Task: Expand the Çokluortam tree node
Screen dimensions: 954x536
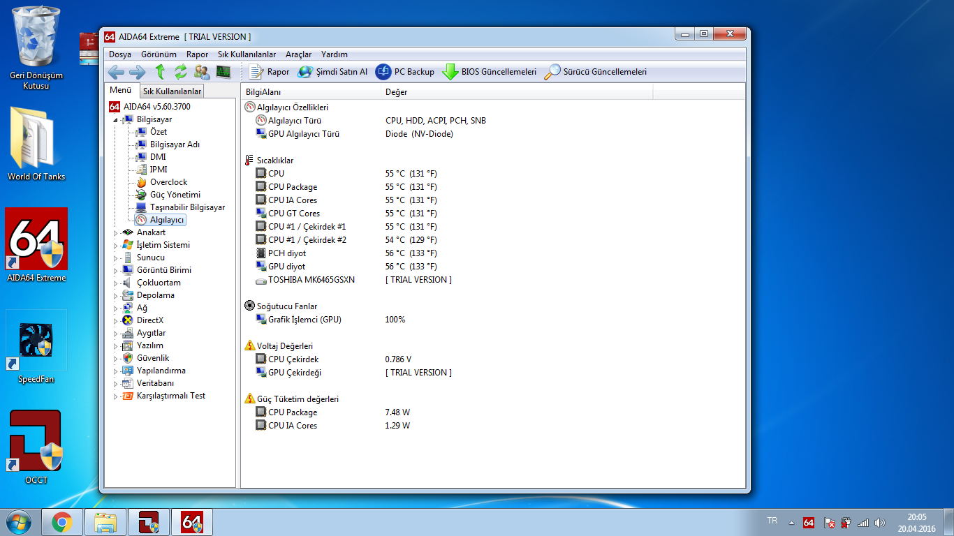Action: tap(116, 283)
